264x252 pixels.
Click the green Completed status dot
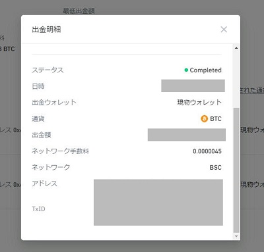click(186, 70)
